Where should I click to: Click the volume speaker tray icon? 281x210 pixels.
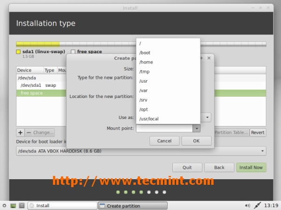click(247, 205)
